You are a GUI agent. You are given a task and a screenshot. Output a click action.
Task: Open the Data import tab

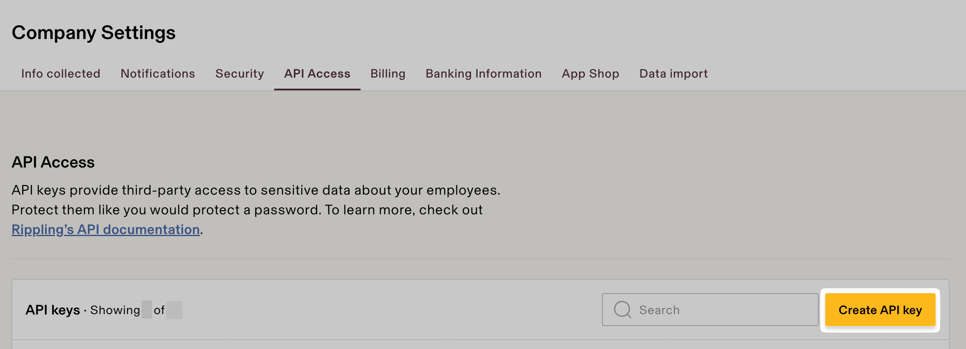(673, 73)
